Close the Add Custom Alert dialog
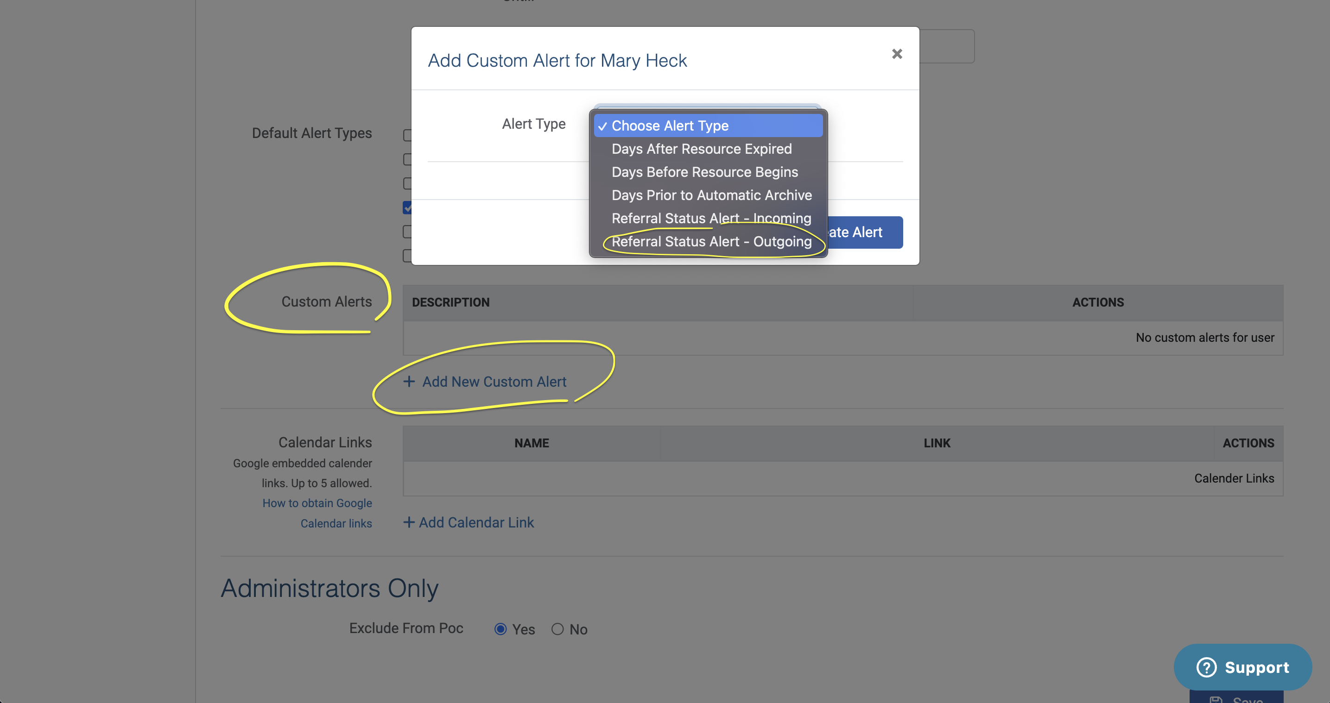This screenshot has width=1330, height=703. [x=897, y=54]
